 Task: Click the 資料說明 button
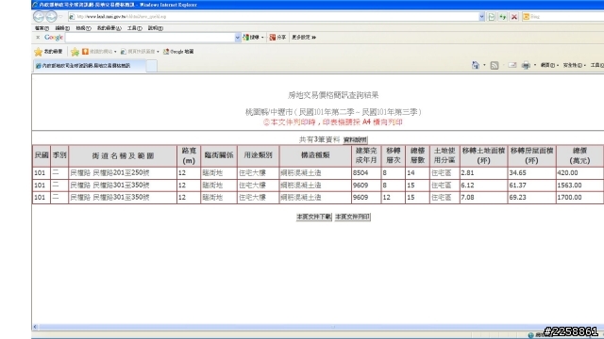(355, 140)
